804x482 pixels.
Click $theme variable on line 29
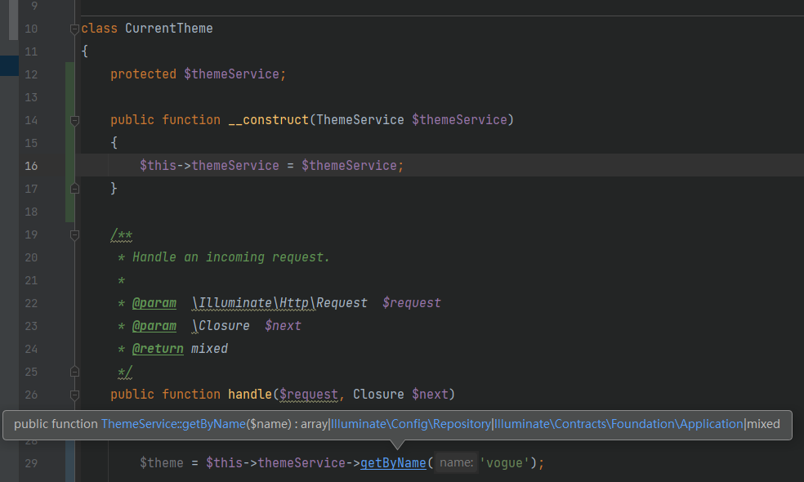tap(162, 463)
